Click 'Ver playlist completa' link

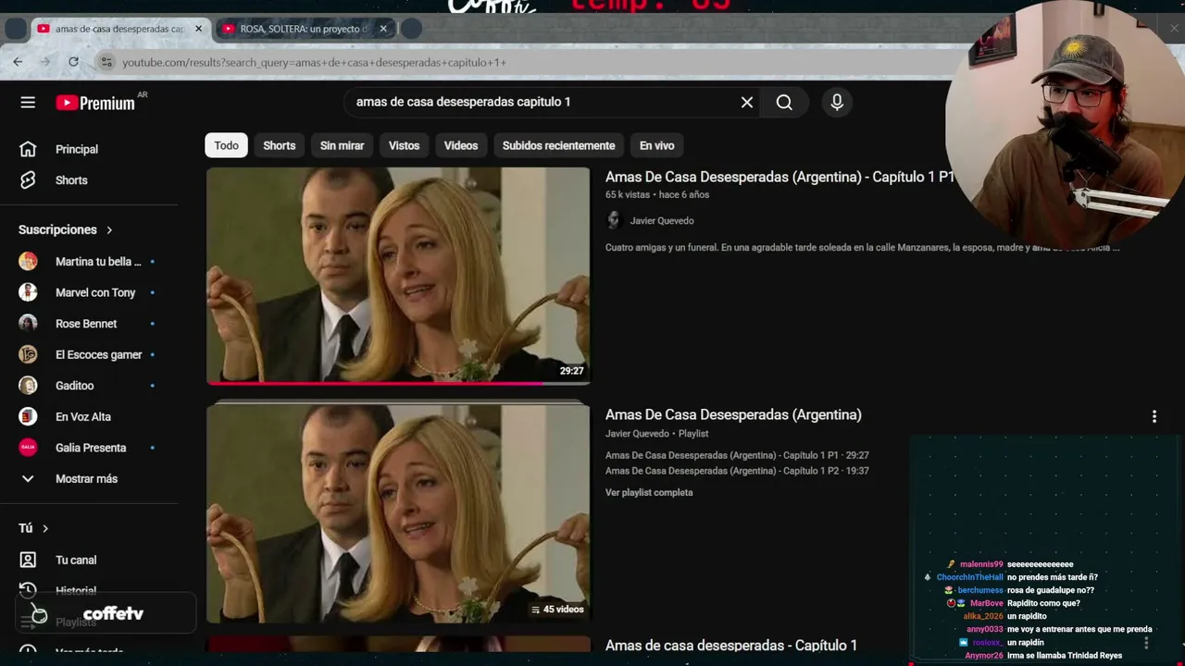pyautogui.click(x=649, y=492)
